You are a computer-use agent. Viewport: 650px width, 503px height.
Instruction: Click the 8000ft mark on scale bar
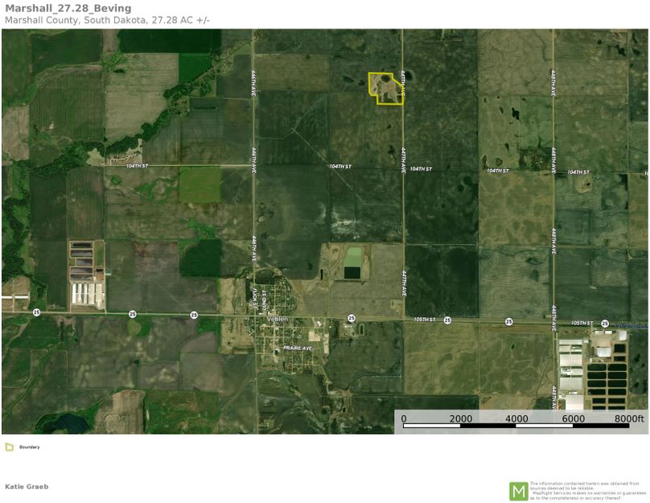click(629, 419)
